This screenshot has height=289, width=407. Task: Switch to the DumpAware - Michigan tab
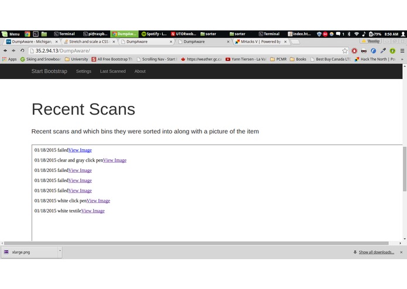[x=31, y=42]
